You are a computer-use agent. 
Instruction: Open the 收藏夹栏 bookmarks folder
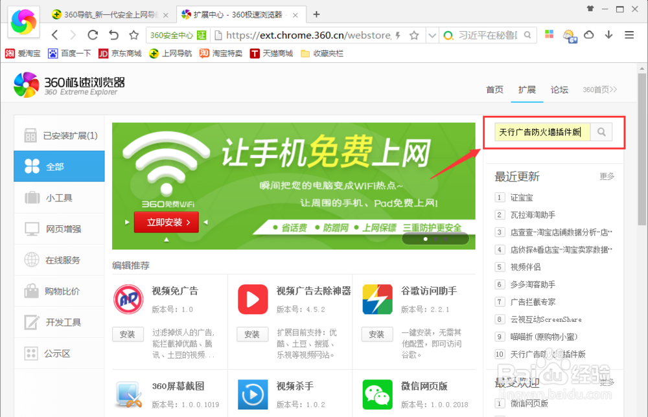click(322, 53)
